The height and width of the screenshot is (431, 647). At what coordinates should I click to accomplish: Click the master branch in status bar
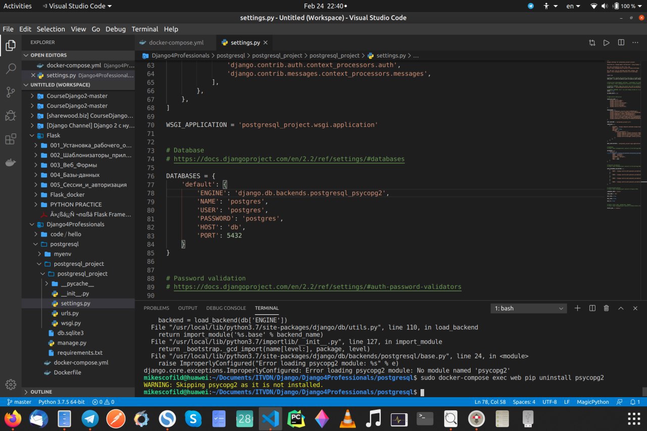[19, 402]
